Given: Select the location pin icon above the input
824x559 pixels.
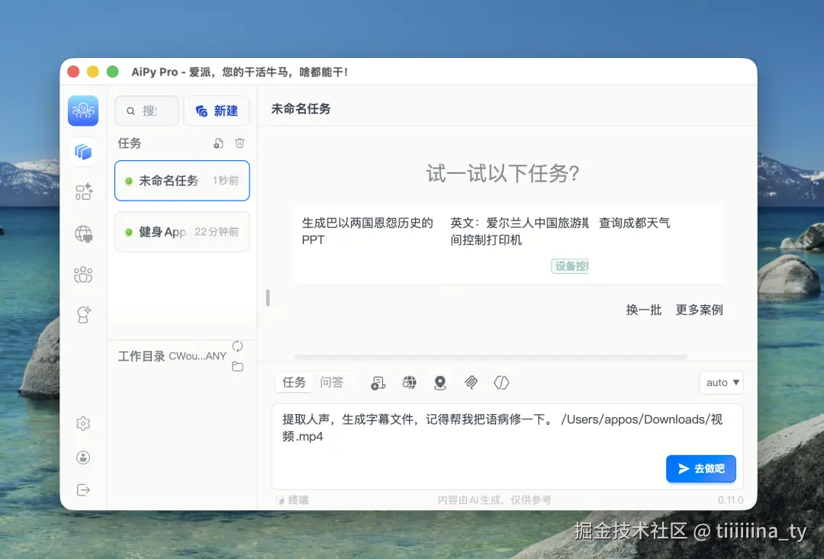Looking at the screenshot, I should (x=440, y=382).
